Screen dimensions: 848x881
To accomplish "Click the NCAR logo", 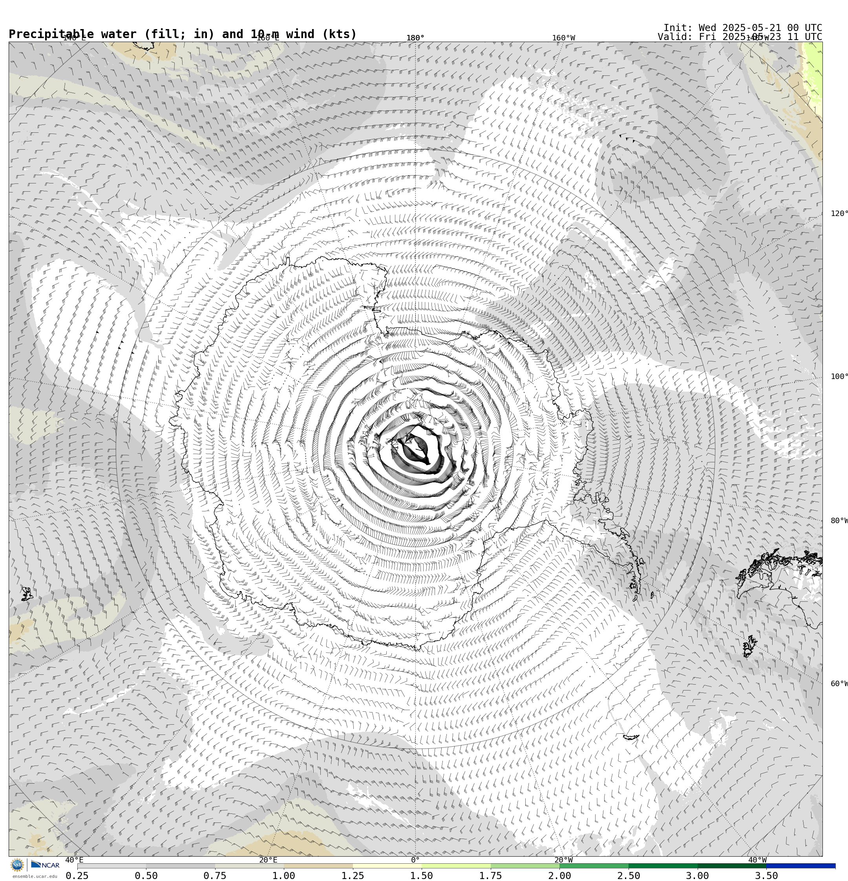I will click(x=45, y=865).
